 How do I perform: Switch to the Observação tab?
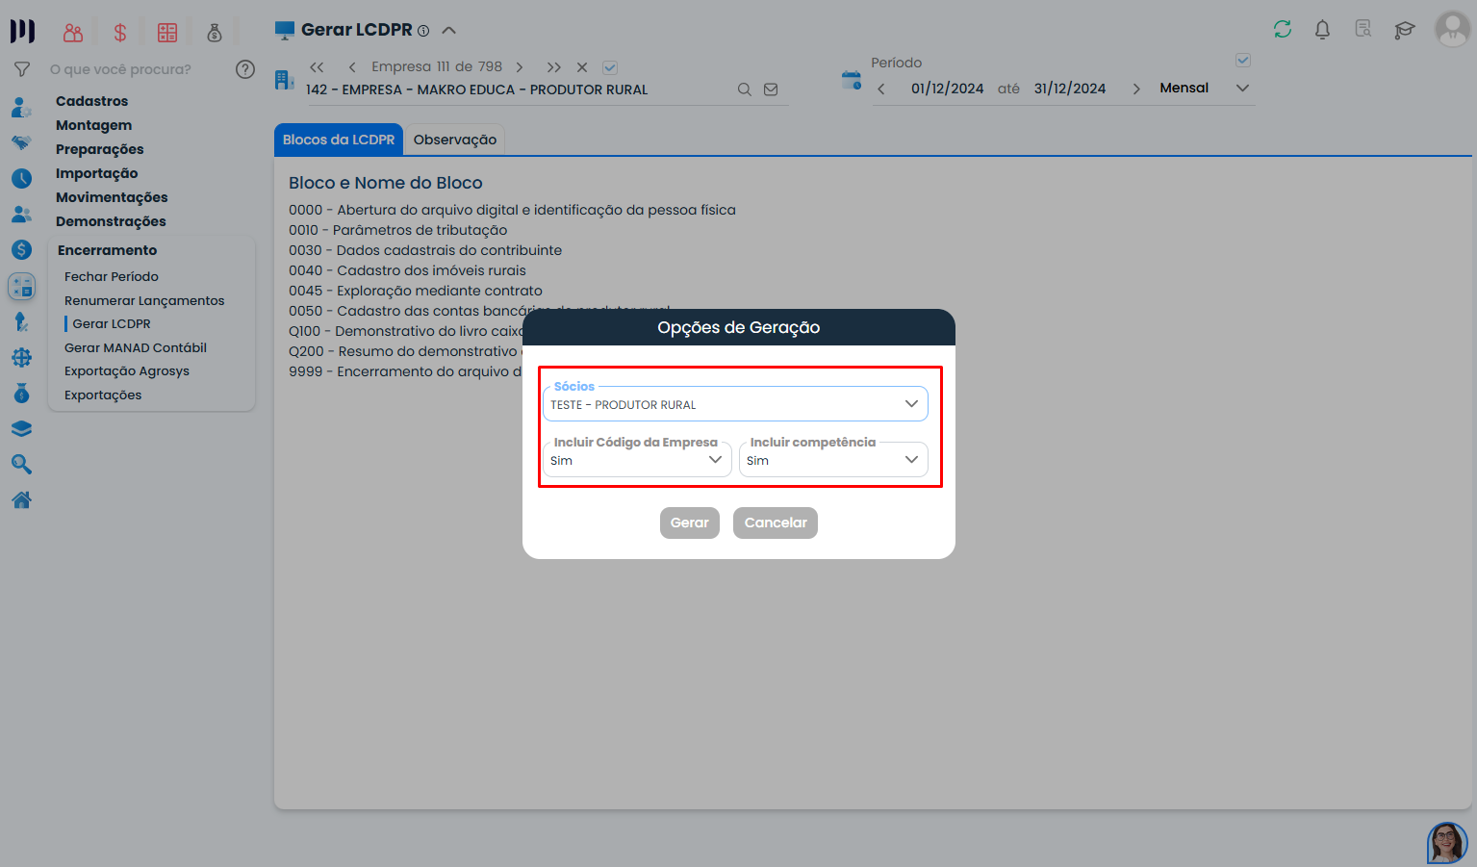pos(455,140)
